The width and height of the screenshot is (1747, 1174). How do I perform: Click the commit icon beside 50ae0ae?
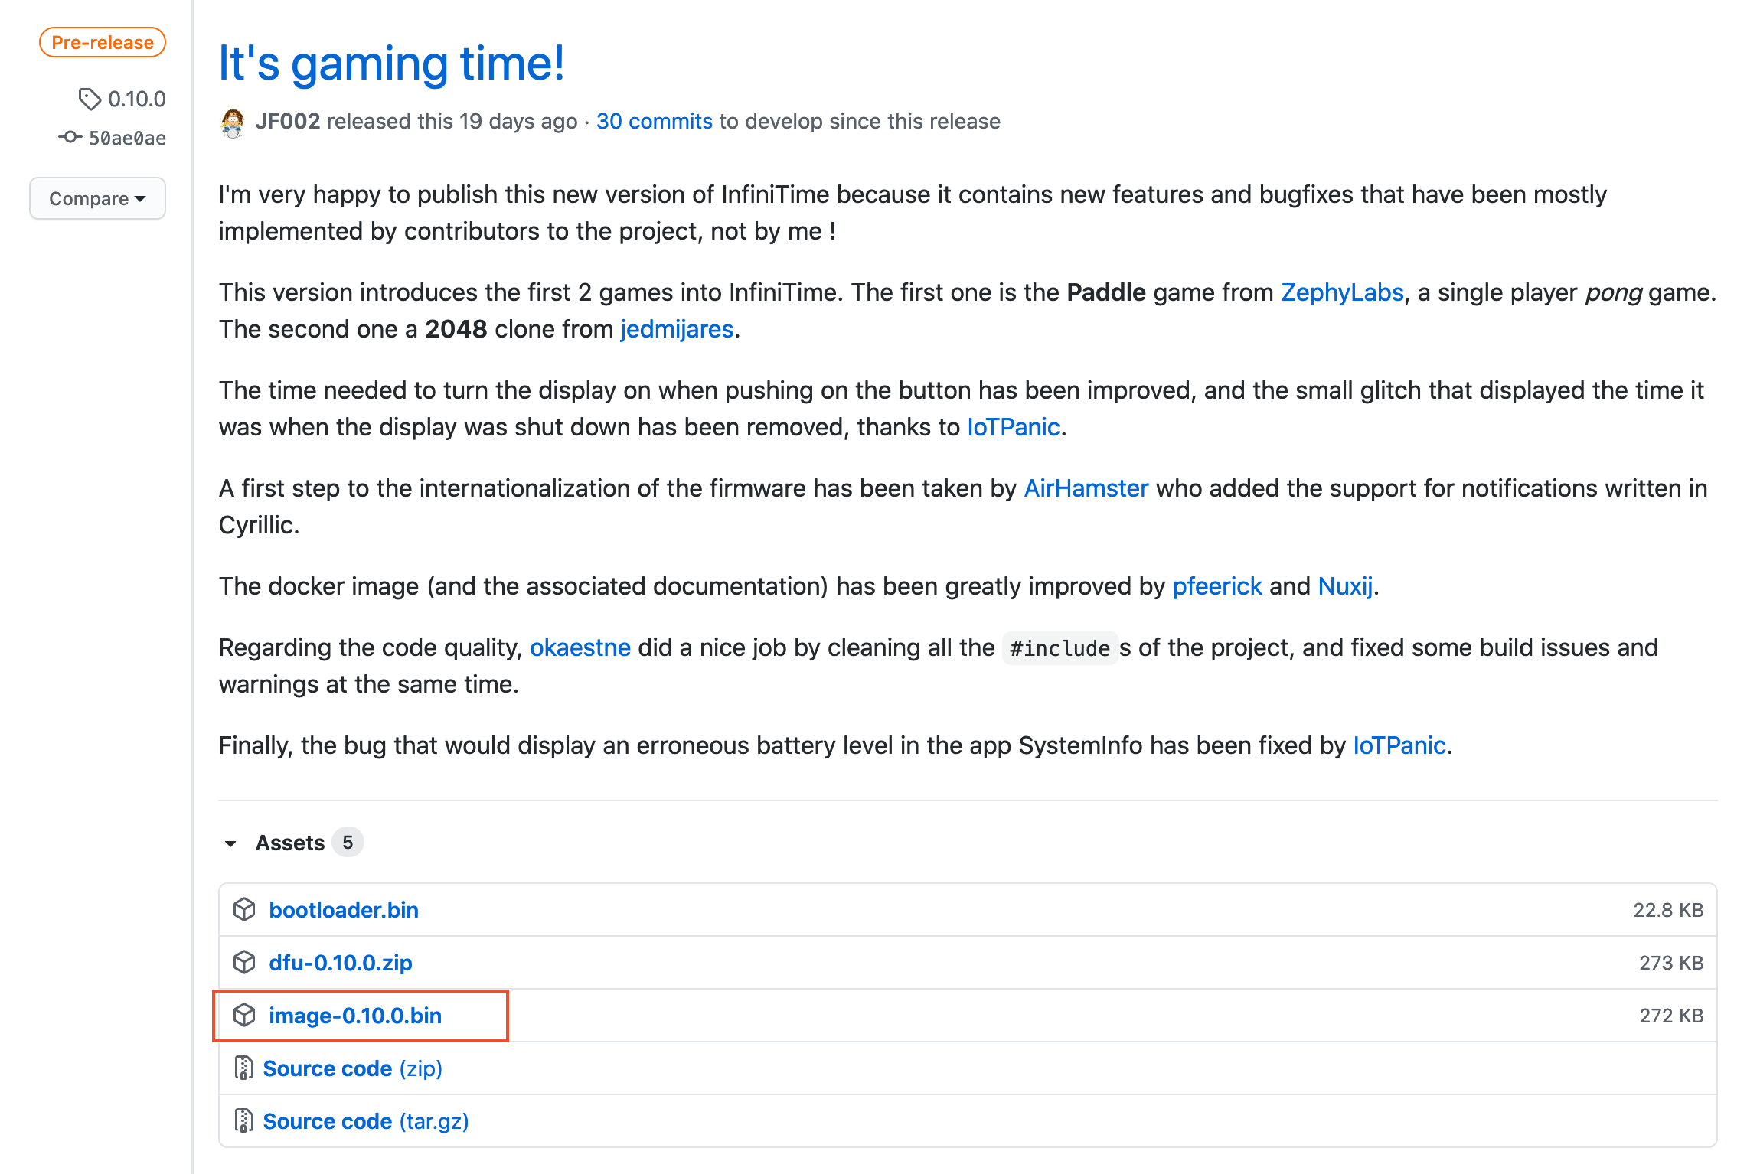click(x=70, y=137)
